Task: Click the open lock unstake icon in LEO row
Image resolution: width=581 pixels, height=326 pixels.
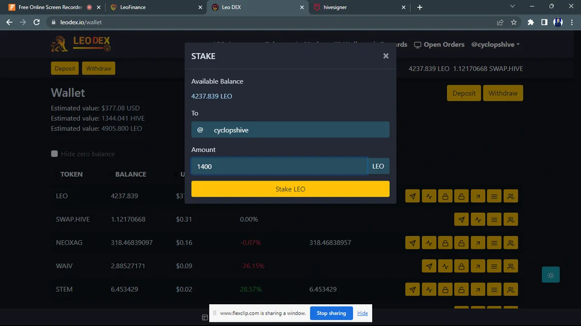Action: point(461,196)
